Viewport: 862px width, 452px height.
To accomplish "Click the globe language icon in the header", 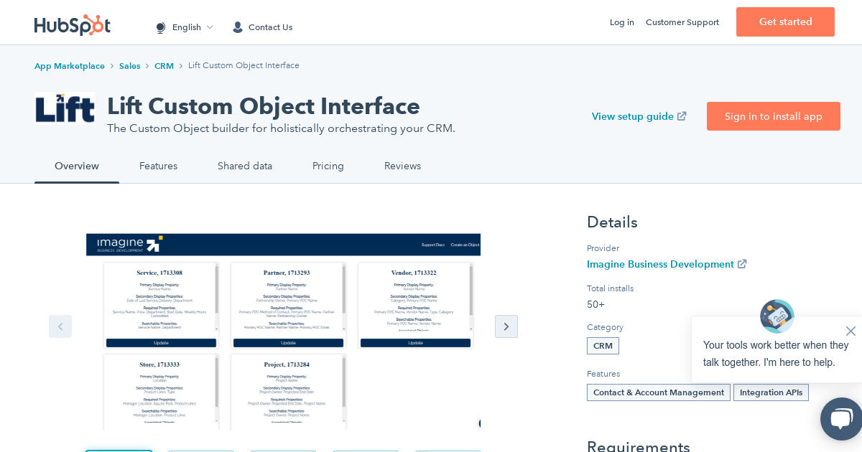I will click(x=161, y=27).
